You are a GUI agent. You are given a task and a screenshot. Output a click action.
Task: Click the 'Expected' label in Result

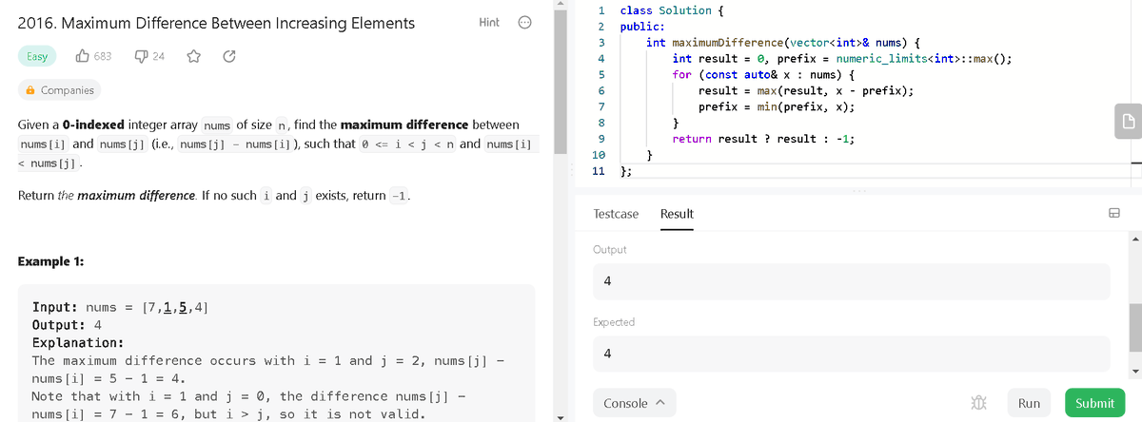(x=614, y=322)
